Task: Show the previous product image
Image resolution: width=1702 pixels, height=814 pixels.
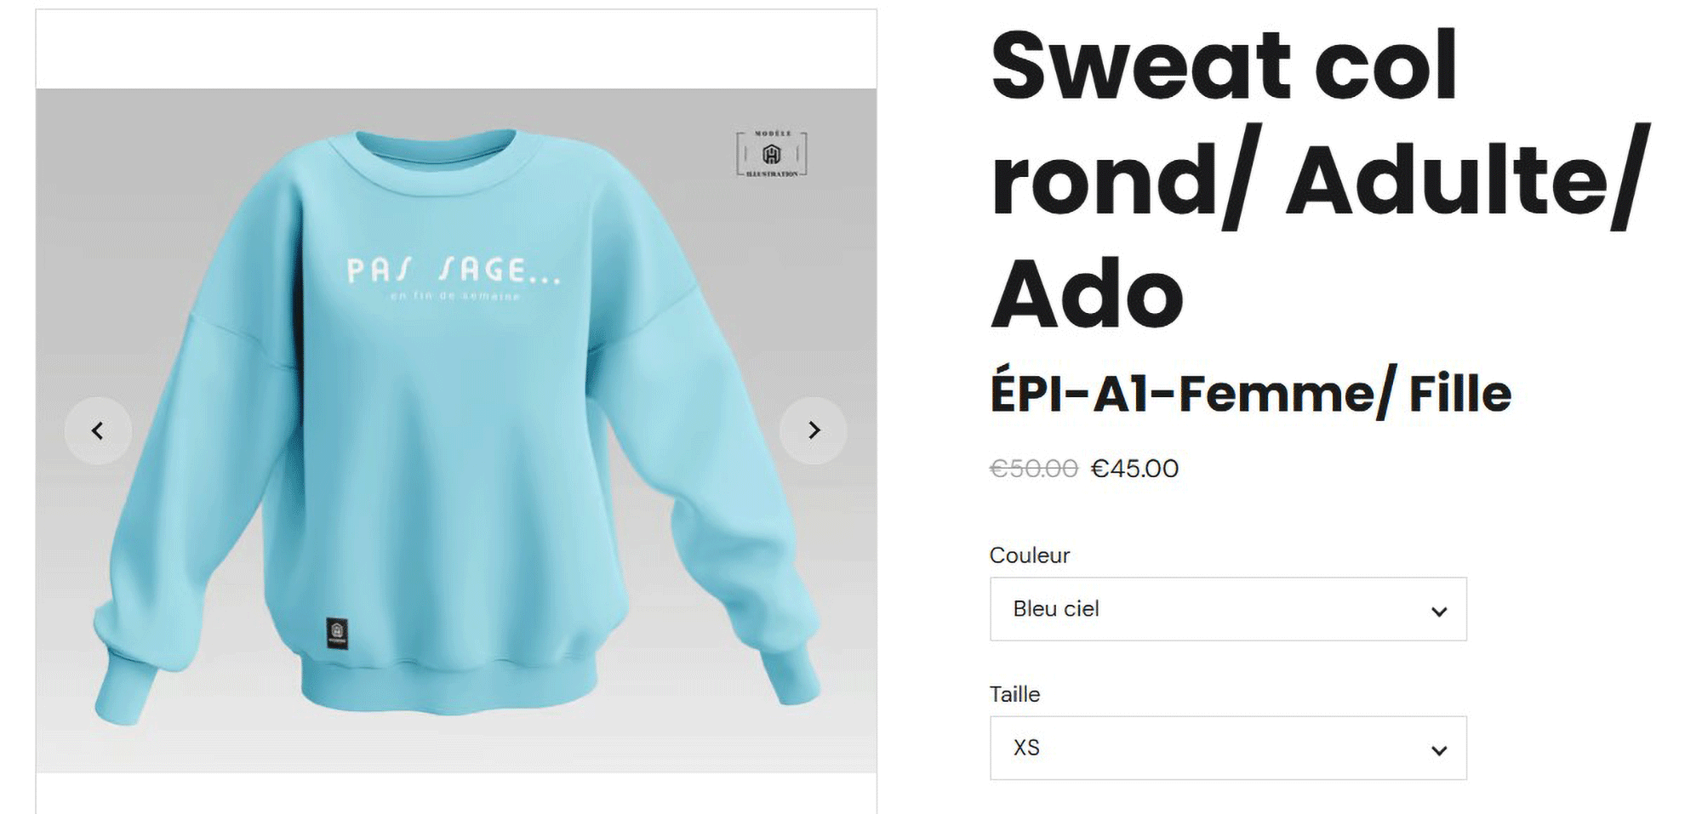Action: point(98,430)
